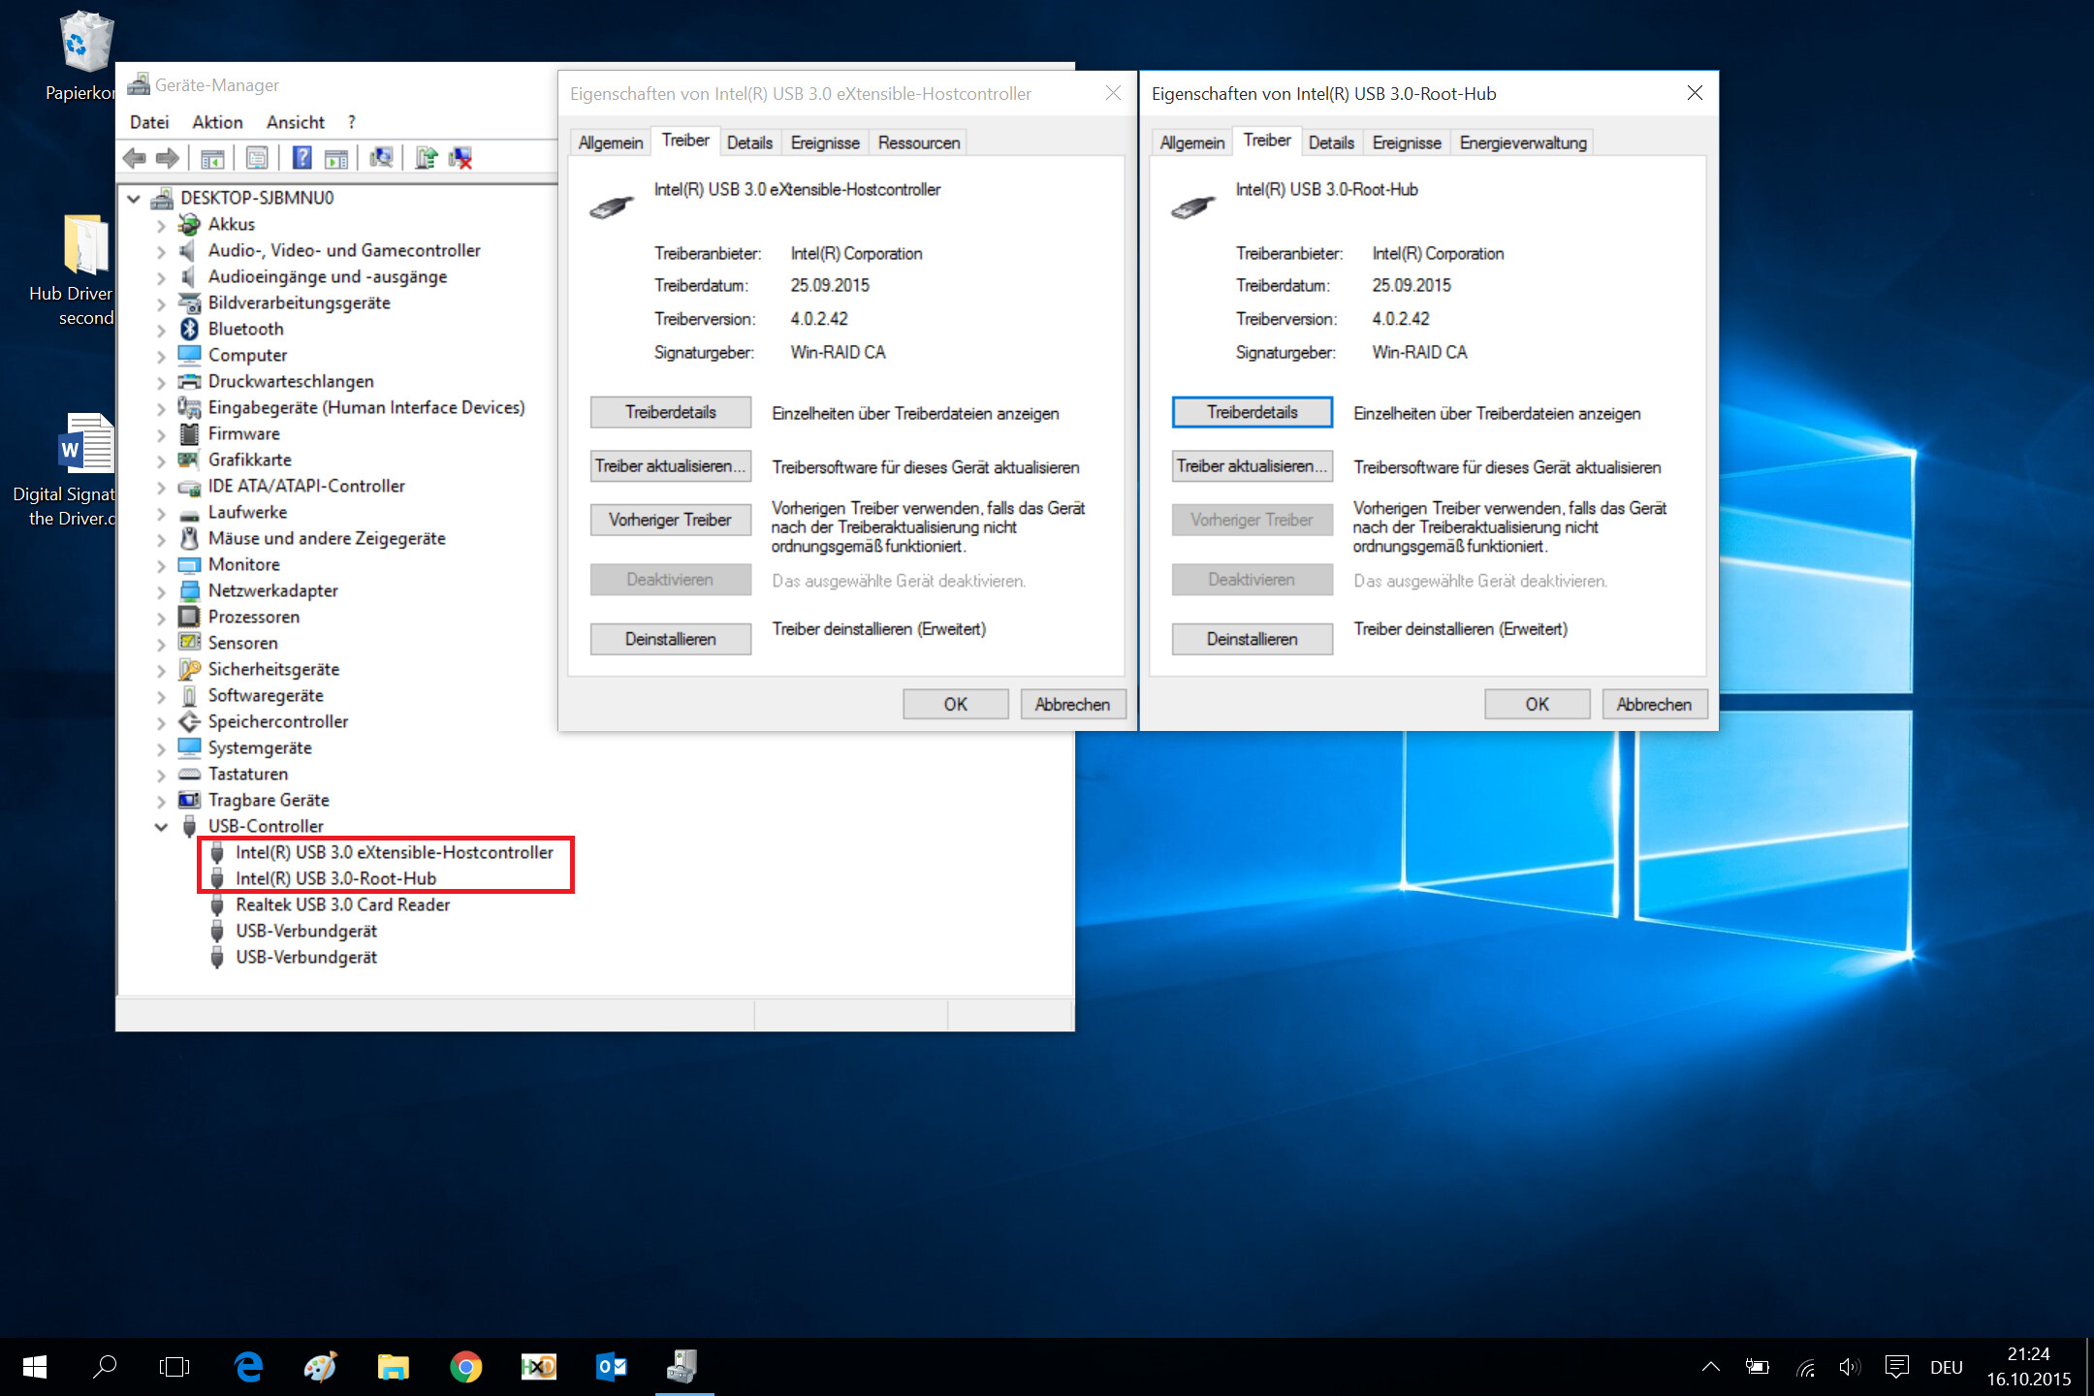The width and height of the screenshot is (2094, 1396).
Task: Click Vorheriger Treiber in Hostcontroller dialog
Action: (670, 520)
